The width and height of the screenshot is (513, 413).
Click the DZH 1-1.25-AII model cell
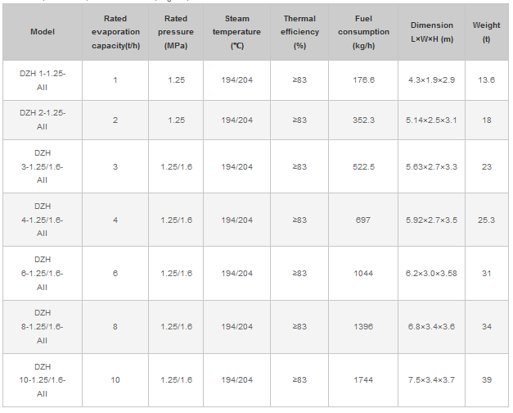[42, 80]
